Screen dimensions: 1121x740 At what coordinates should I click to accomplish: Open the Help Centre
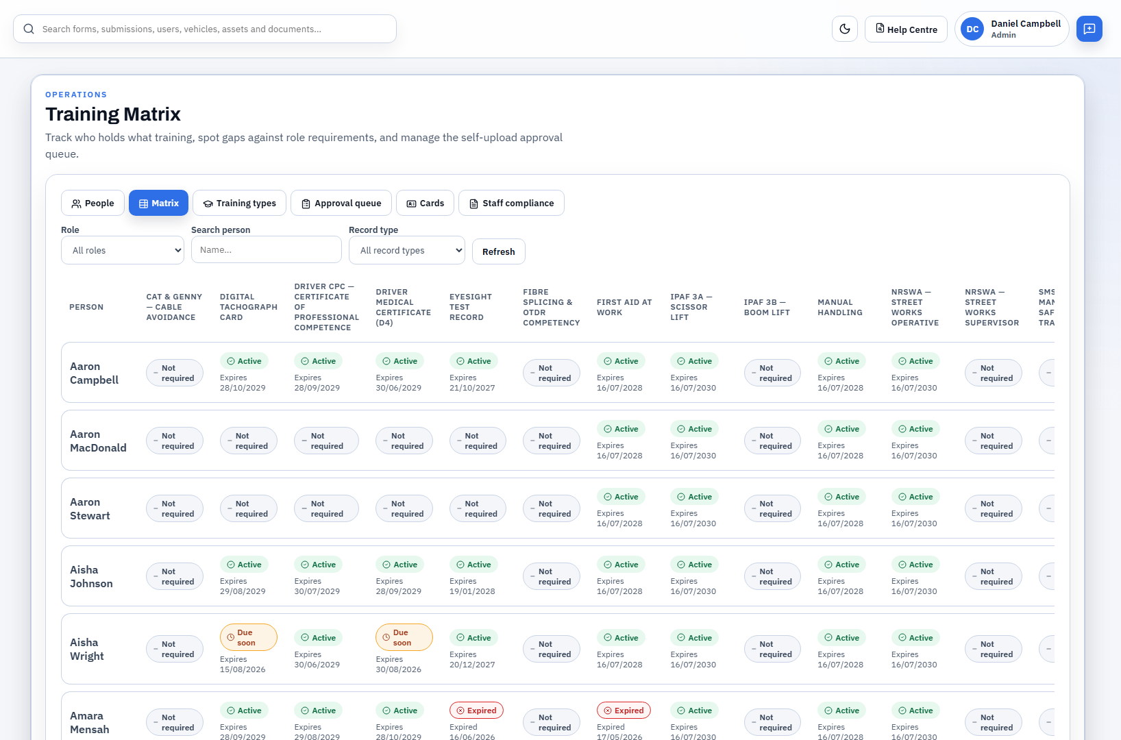point(906,29)
